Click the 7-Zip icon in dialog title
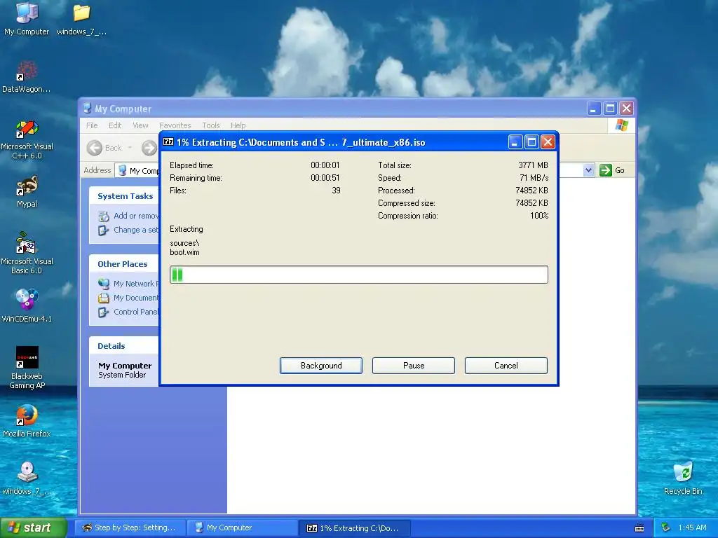Screen dimensions: 718x538 click(168, 142)
